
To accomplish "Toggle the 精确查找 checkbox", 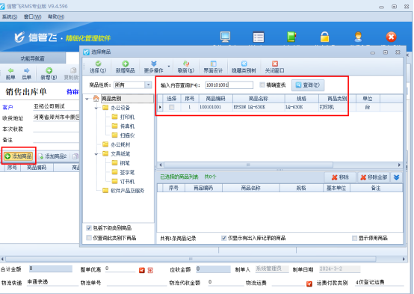I will click(x=262, y=85).
